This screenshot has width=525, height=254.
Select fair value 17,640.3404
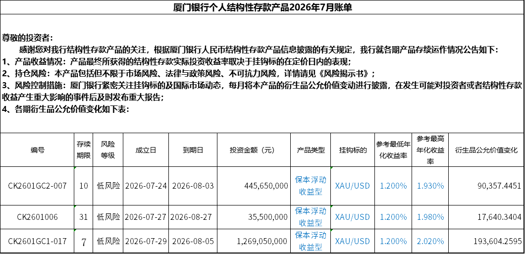click(499, 217)
